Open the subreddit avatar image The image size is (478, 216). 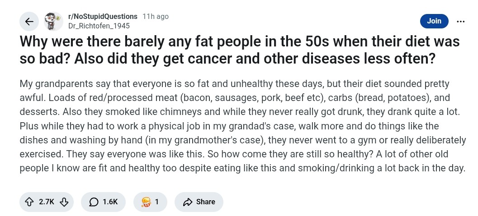53,21
